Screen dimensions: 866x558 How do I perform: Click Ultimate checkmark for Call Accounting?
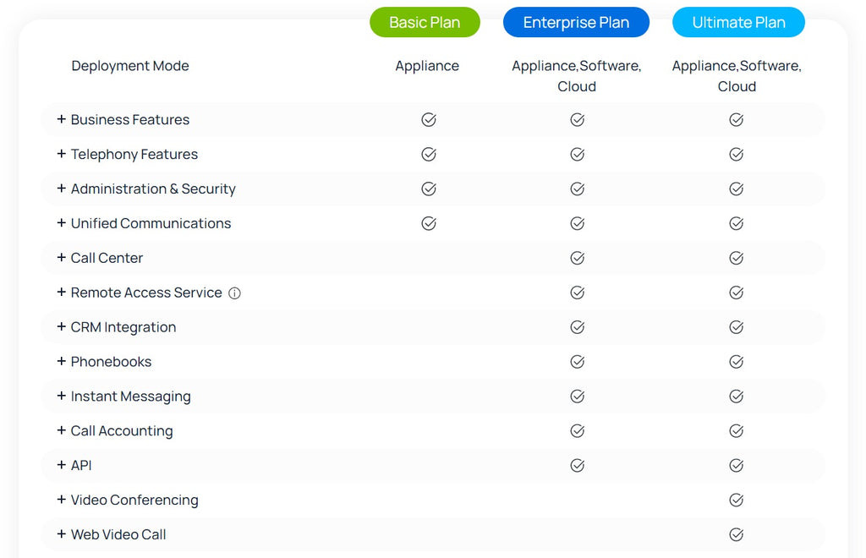pos(737,431)
